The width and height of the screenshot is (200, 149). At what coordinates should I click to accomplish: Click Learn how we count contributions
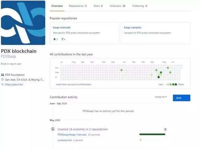[x=74, y=84]
